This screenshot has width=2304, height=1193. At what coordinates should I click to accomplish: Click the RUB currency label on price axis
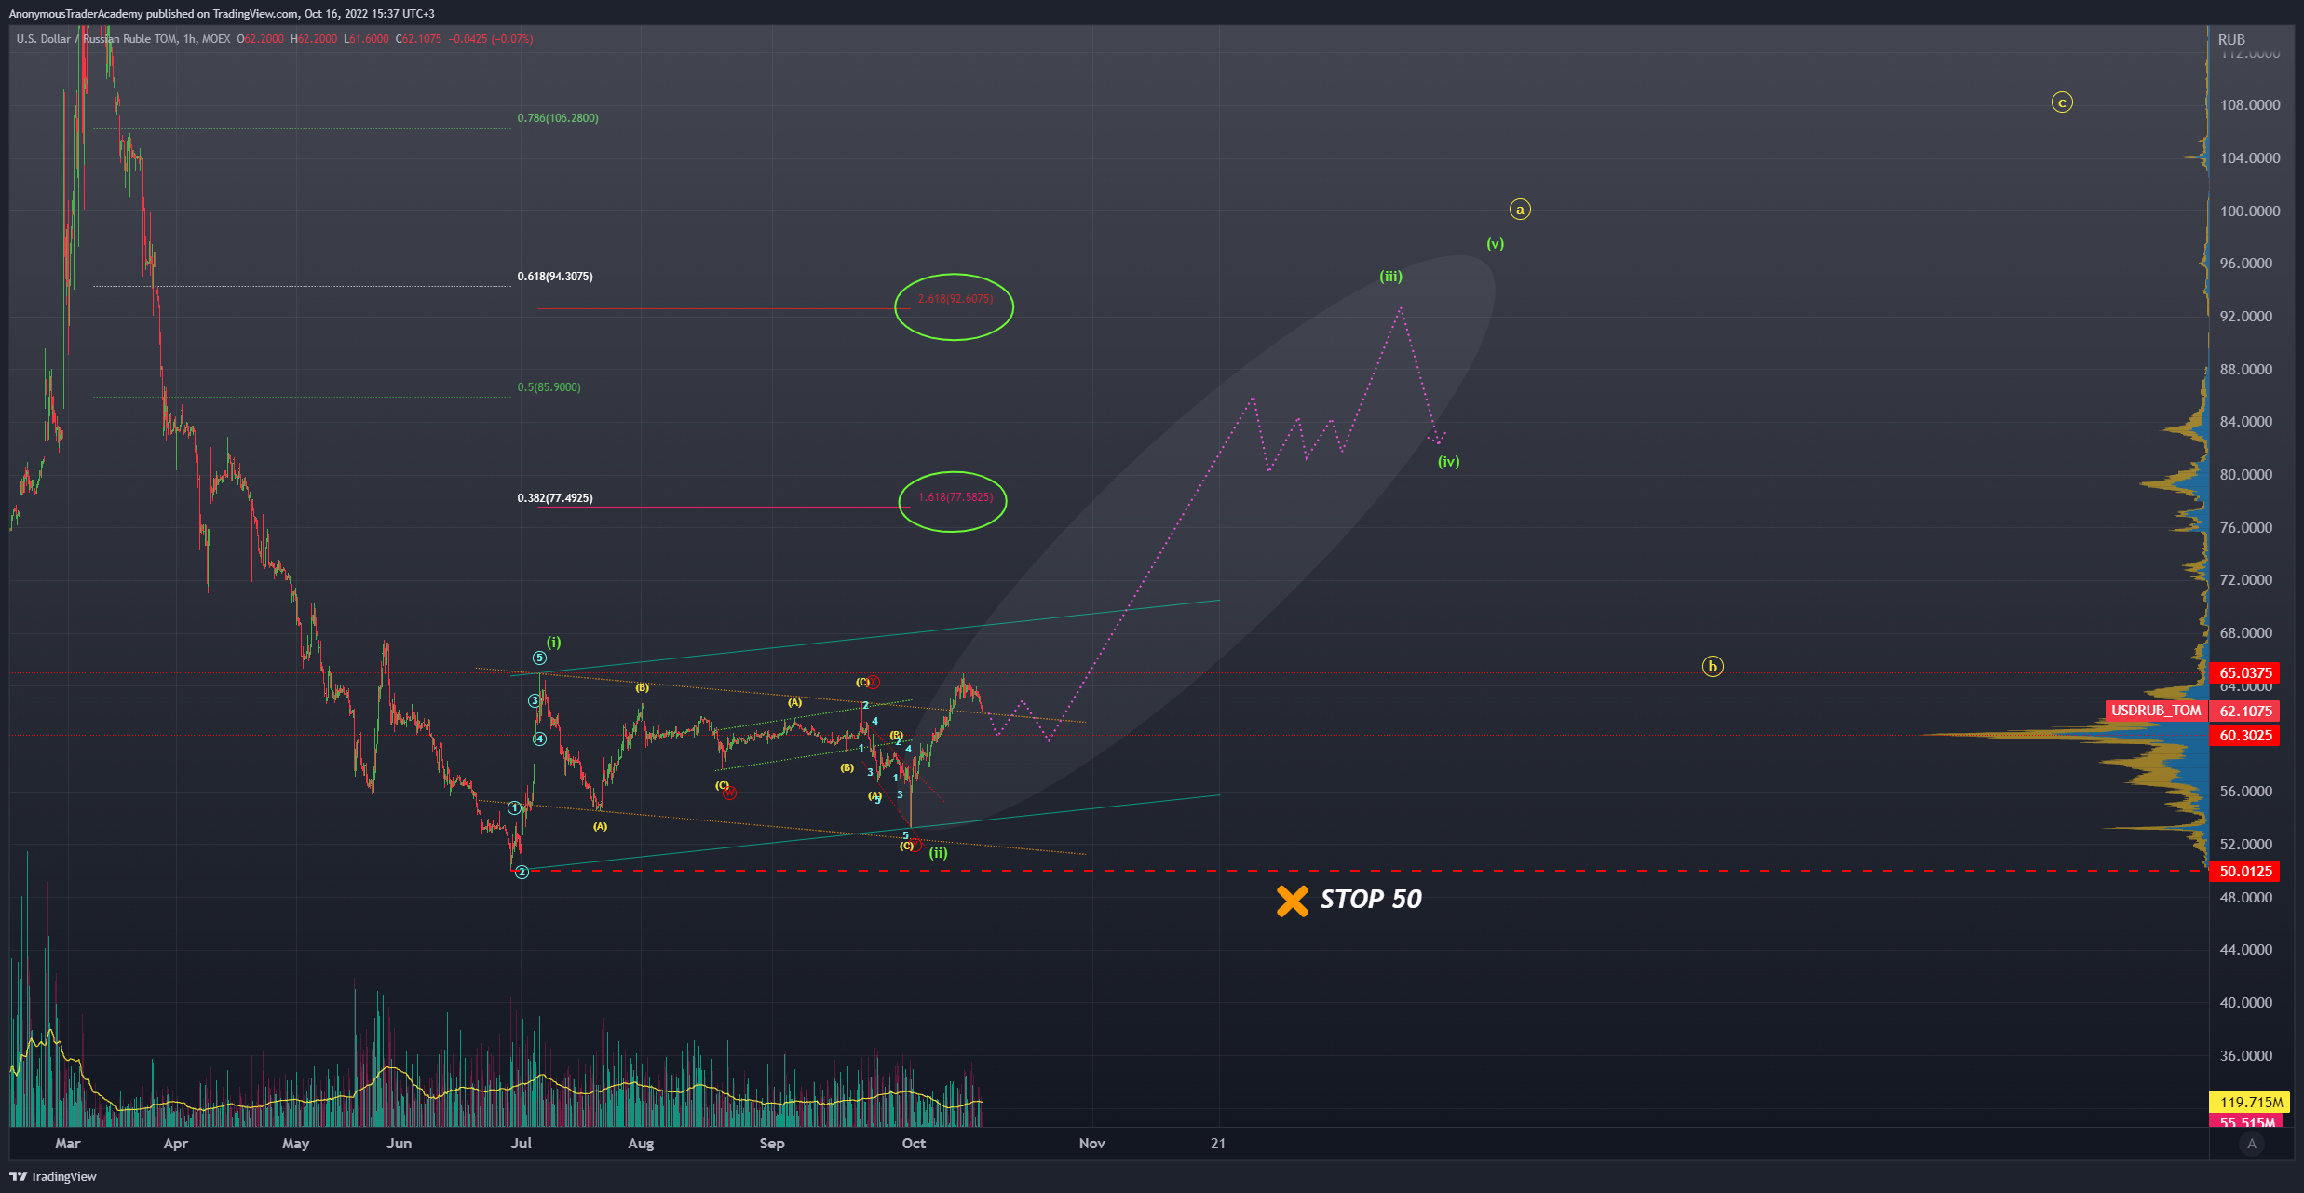point(2231,39)
